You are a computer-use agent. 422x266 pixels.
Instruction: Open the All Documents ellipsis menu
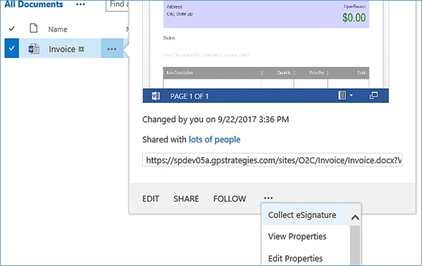coord(80,5)
